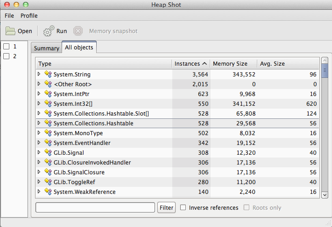Switch to the Summary tab
This screenshot has height=227, width=332.
coord(46,48)
